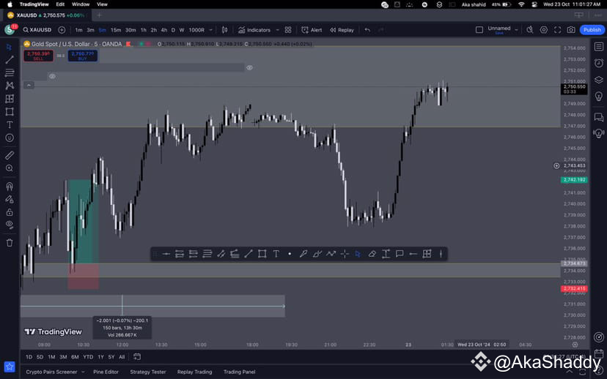The width and height of the screenshot is (607, 379).
Task: Take a snapshot with the camera icon
Action: (570, 30)
